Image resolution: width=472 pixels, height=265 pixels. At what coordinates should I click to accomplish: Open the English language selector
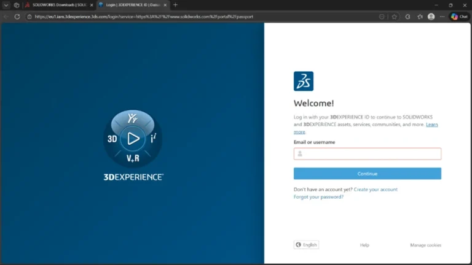(306, 245)
